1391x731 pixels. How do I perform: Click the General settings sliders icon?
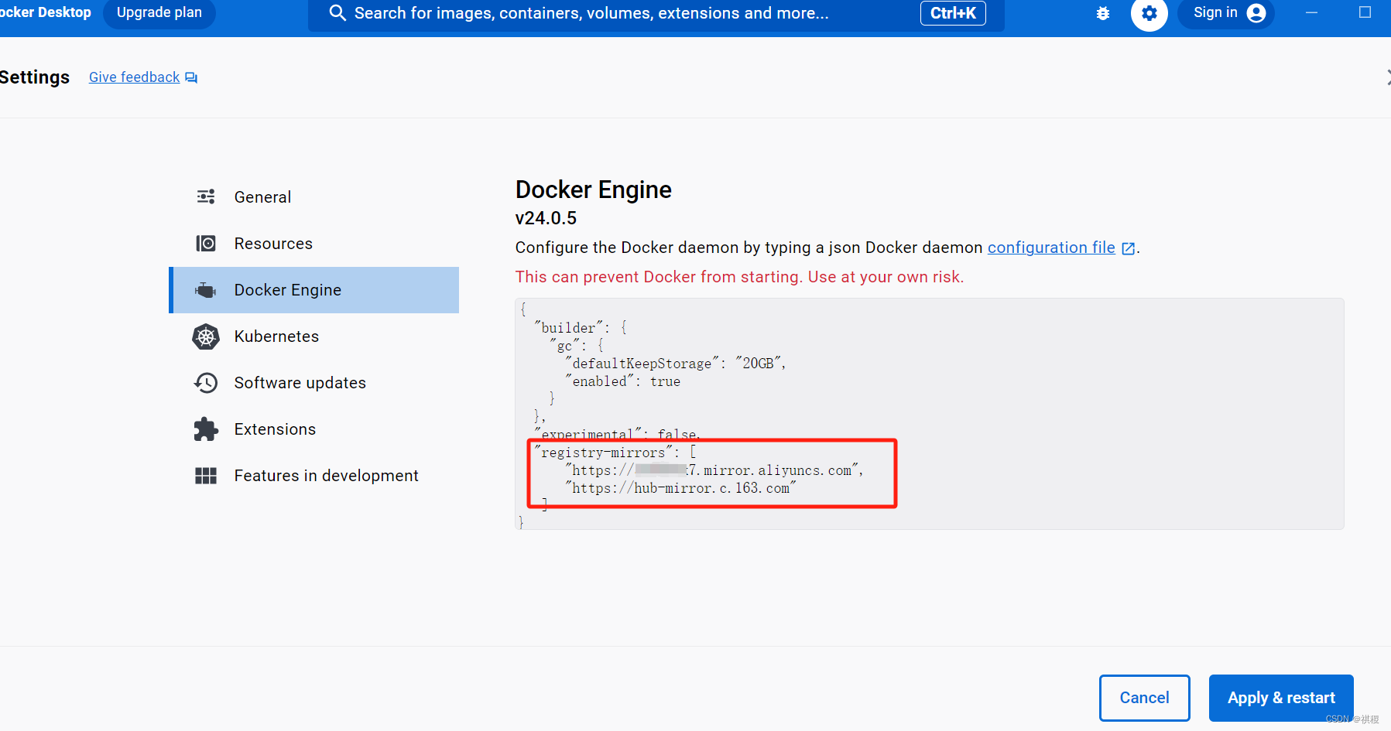tap(206, 196)
